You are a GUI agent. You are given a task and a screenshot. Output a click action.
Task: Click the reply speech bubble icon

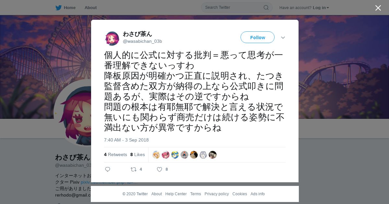108,169
